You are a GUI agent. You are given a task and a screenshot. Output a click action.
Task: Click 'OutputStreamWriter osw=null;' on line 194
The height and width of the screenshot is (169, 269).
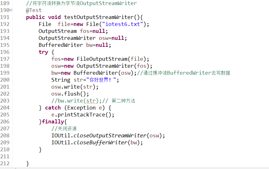coord(83,38)
